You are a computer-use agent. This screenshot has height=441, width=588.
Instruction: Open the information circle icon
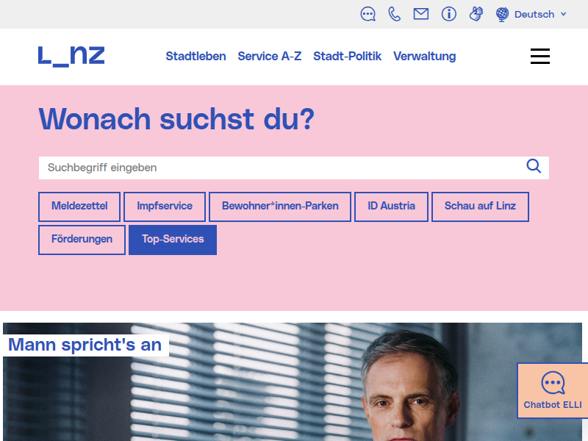click(449, 14)
